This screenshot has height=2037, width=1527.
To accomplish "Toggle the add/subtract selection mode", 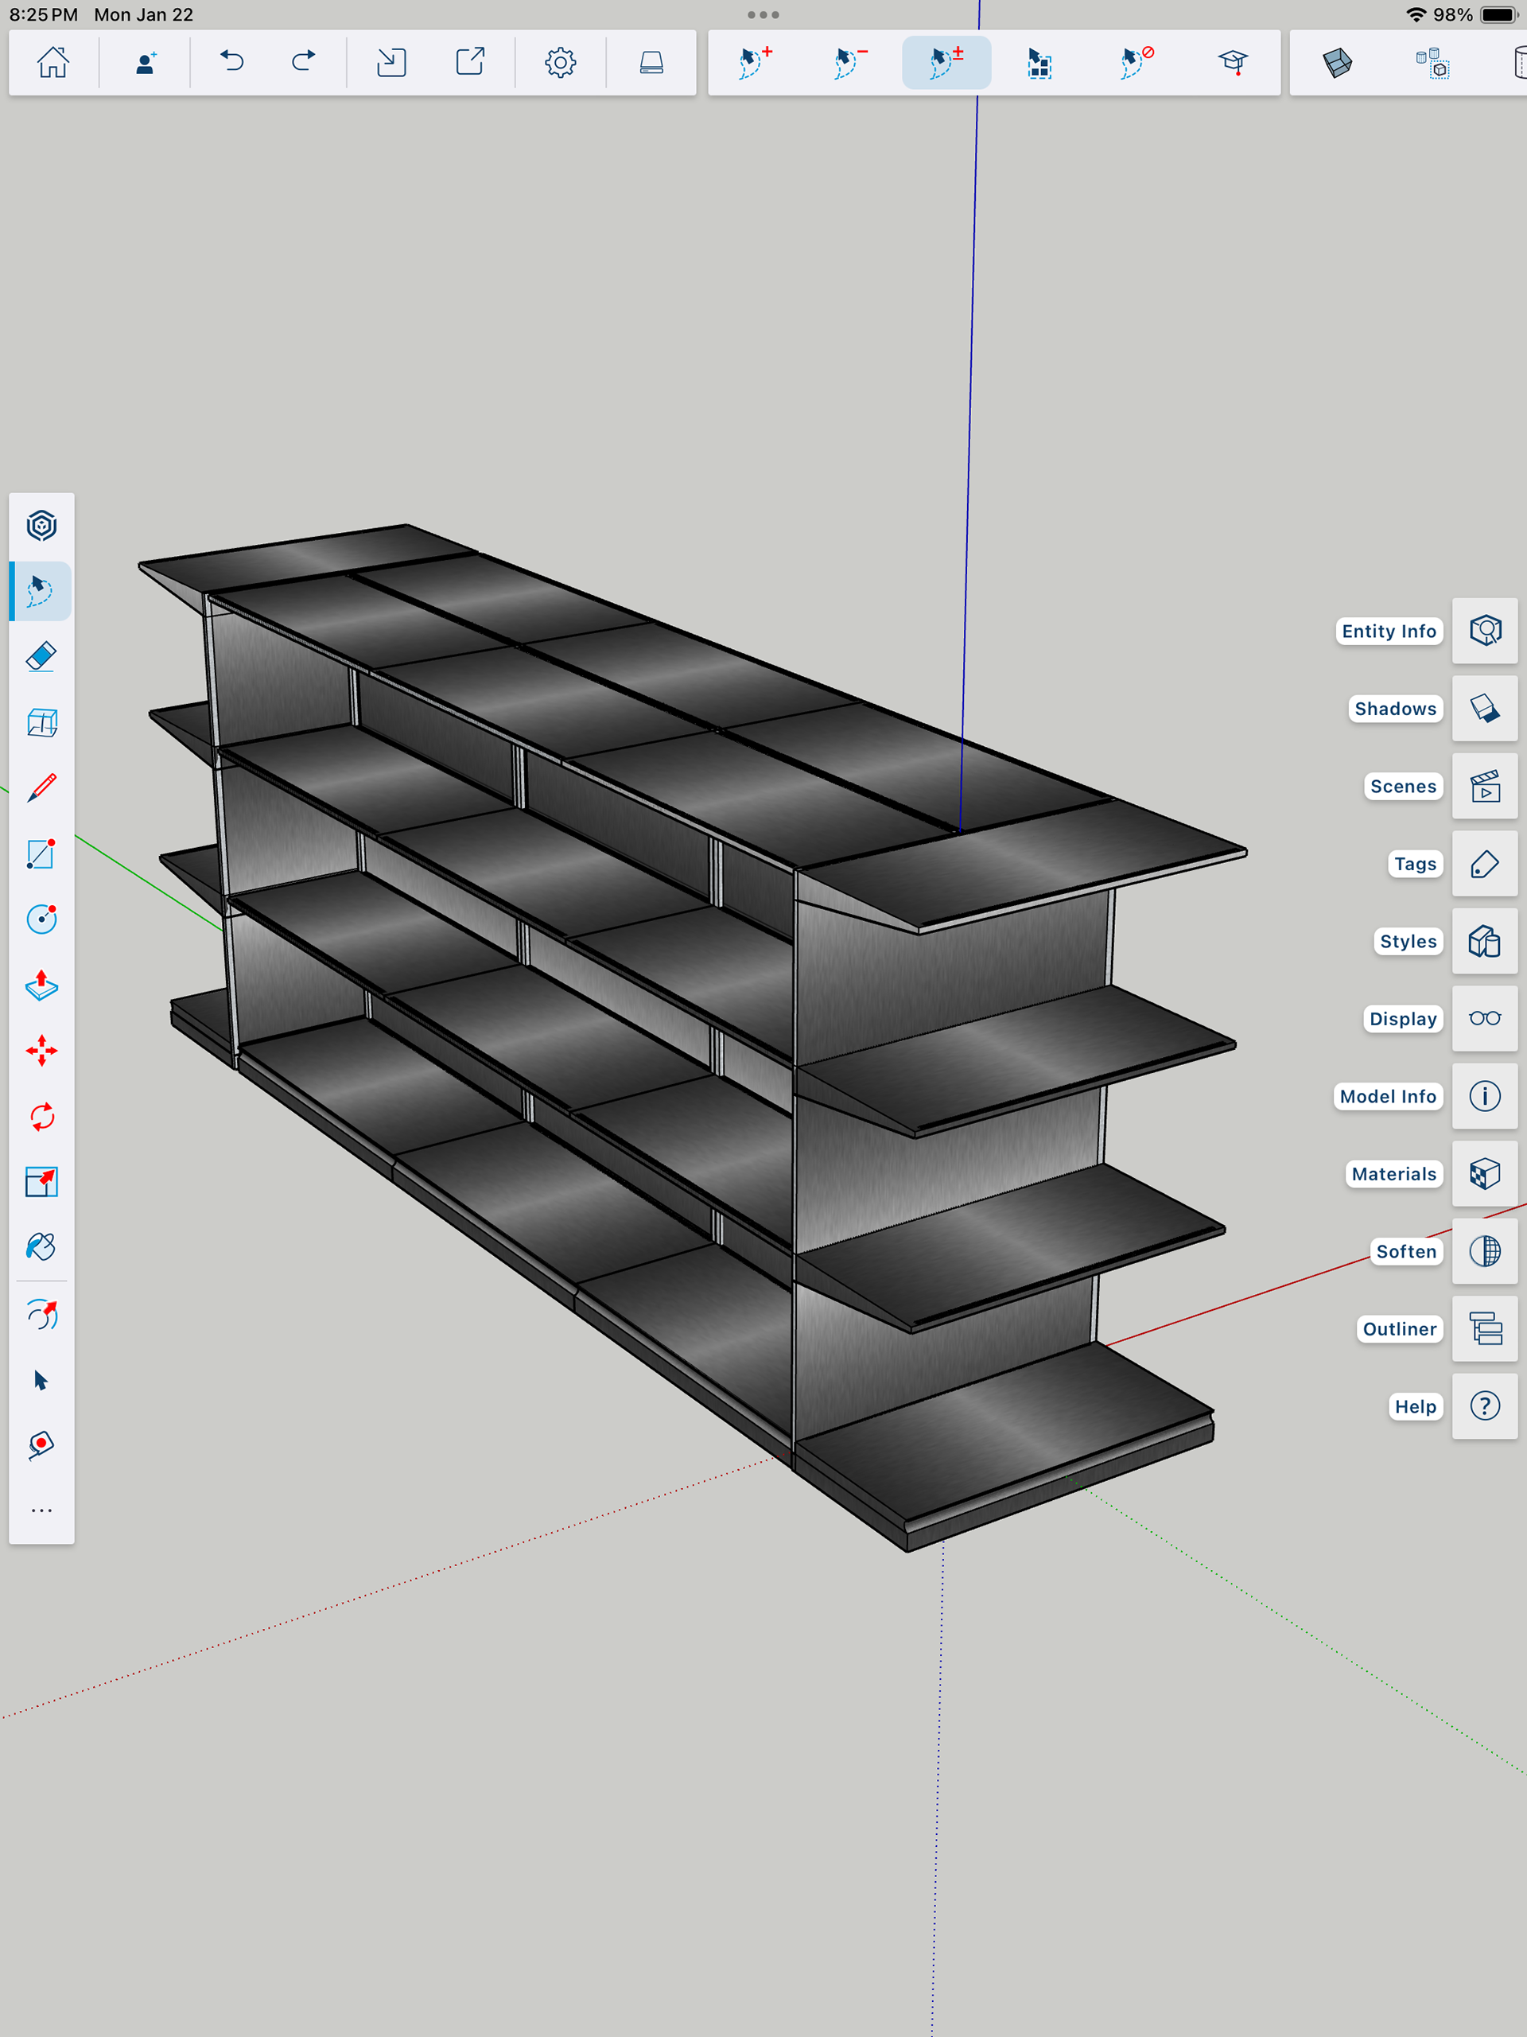I will [x=946, y=63].
